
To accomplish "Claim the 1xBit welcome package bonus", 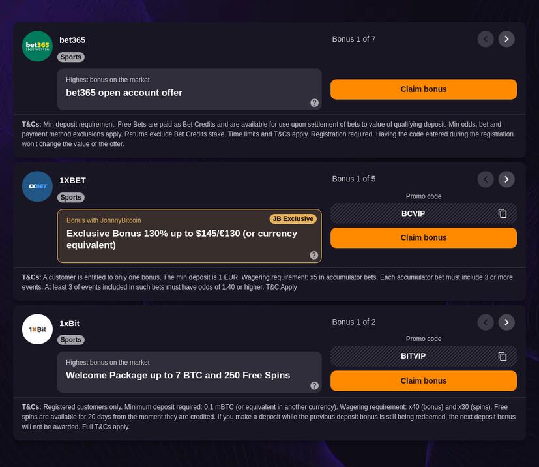I will click(x=424, y=380).
